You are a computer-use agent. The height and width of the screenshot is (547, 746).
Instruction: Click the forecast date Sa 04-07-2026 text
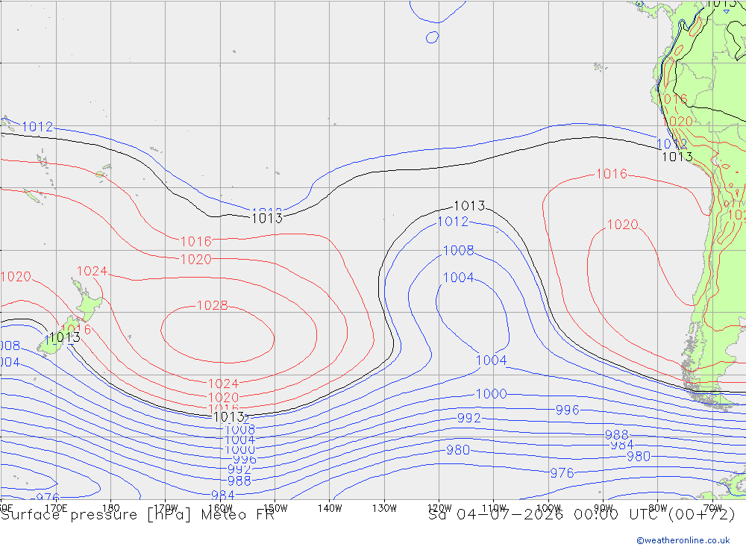coord(495,515)
